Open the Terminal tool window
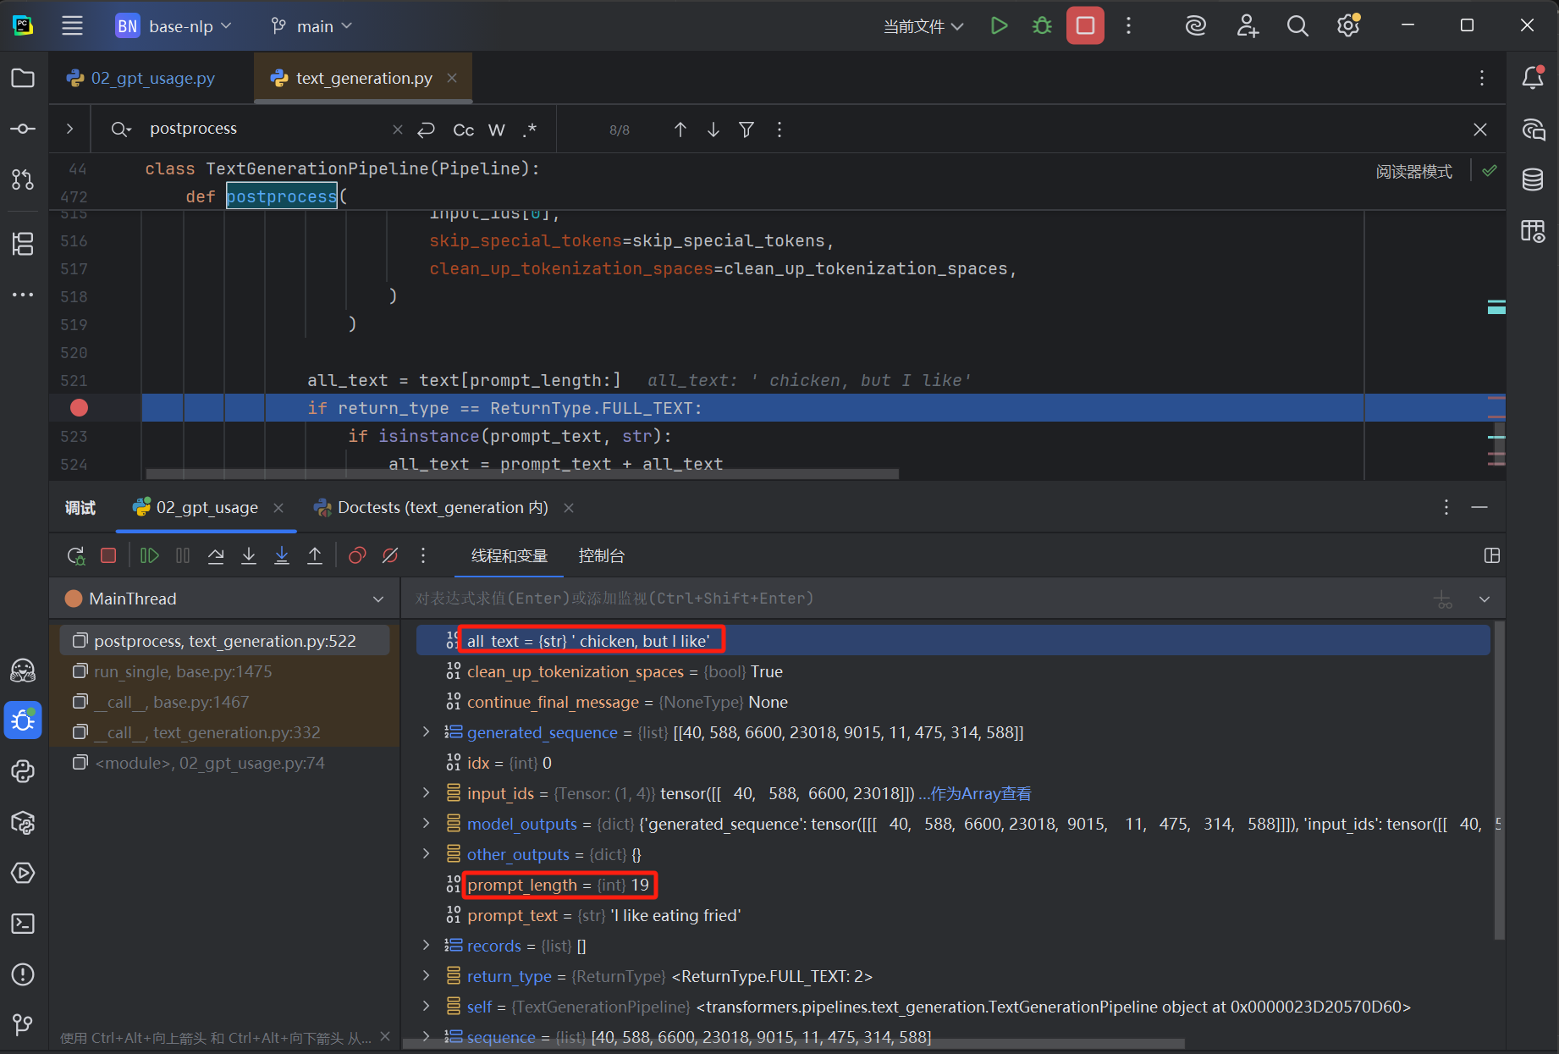Viewport: 1559px width, 1054px height. pyautogui.click(x=23, y=924)
